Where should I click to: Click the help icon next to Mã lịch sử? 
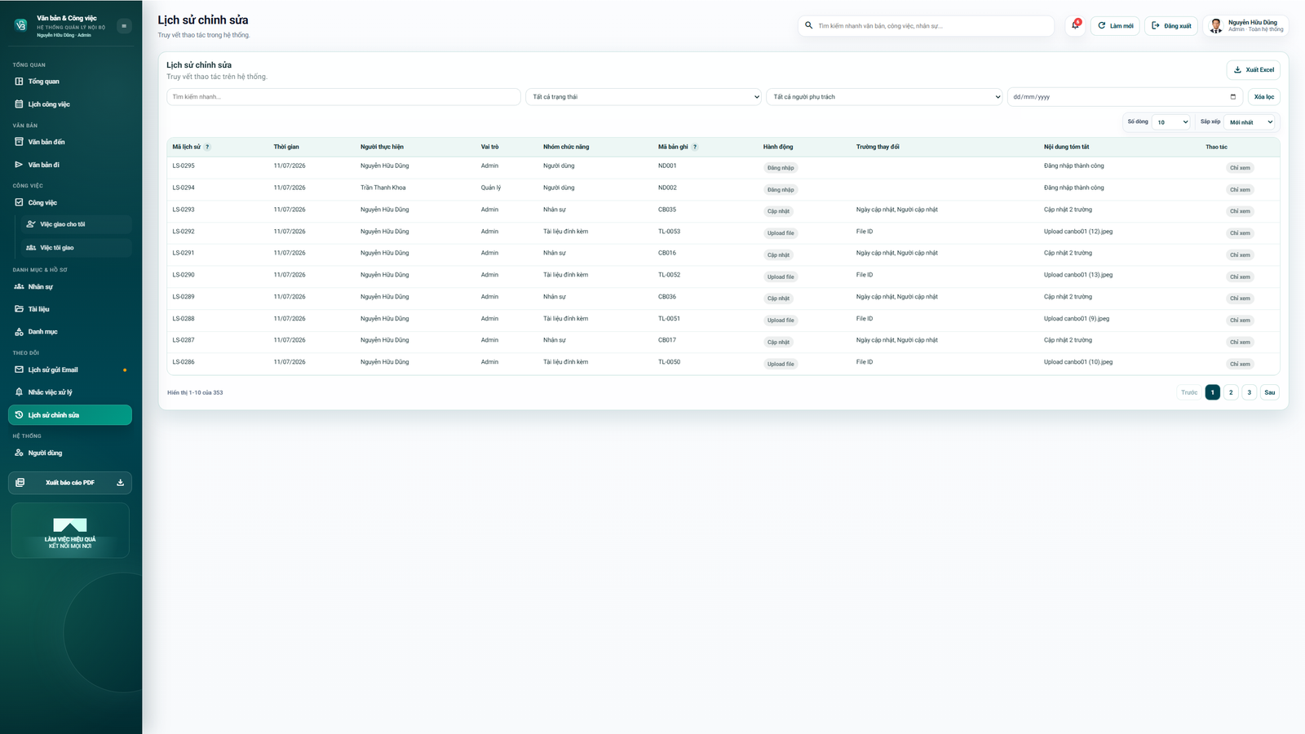(x=207, y=147)
